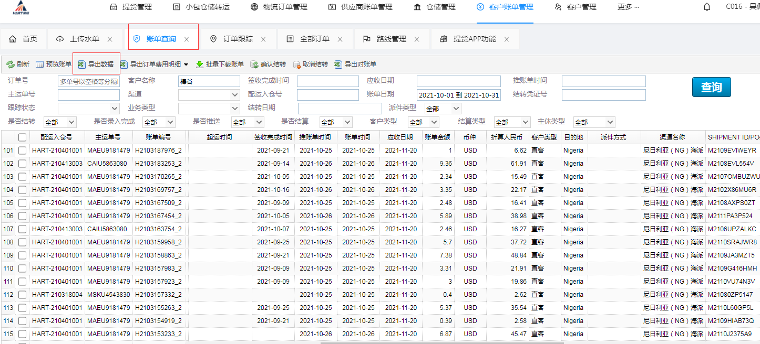
Task: Check the checkbox for row 108
Action: tap(22, 242)
